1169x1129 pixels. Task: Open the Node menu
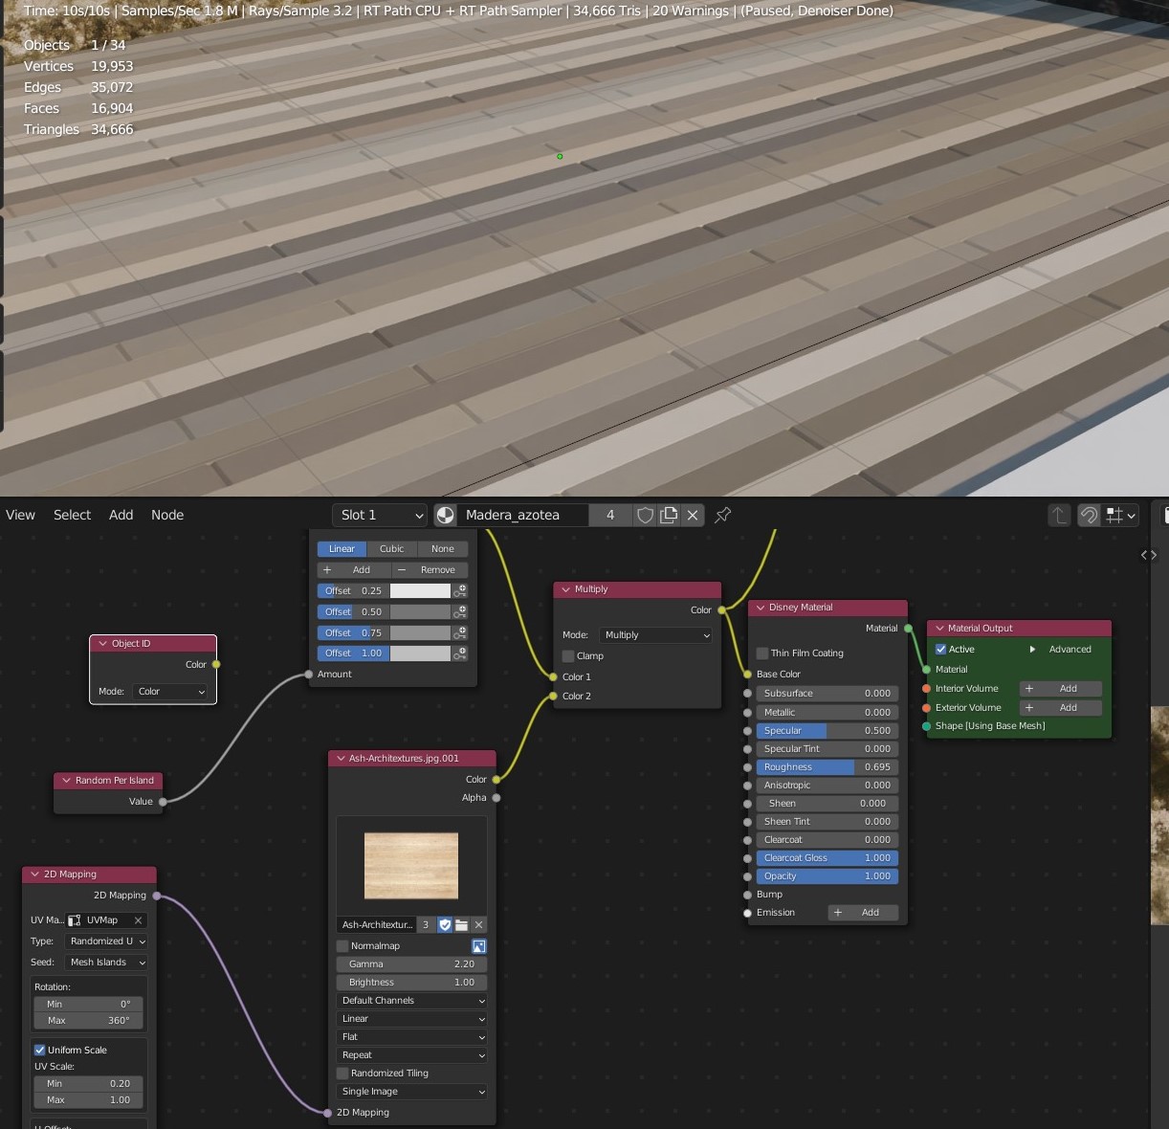pos(166,515)
